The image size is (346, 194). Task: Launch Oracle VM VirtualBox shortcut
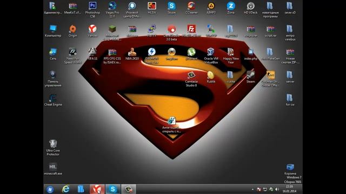click(211, 52)
